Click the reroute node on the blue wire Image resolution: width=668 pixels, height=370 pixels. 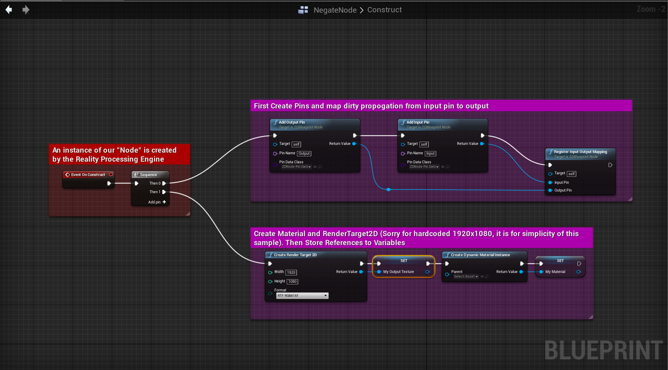pyautogui.click(x=389, y=190)
